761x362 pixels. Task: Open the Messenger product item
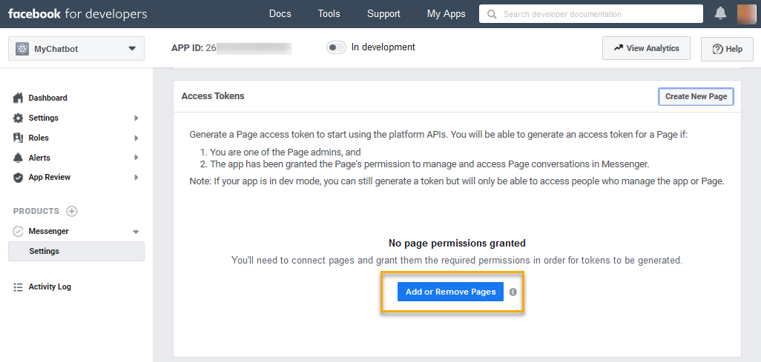point(48,231)
